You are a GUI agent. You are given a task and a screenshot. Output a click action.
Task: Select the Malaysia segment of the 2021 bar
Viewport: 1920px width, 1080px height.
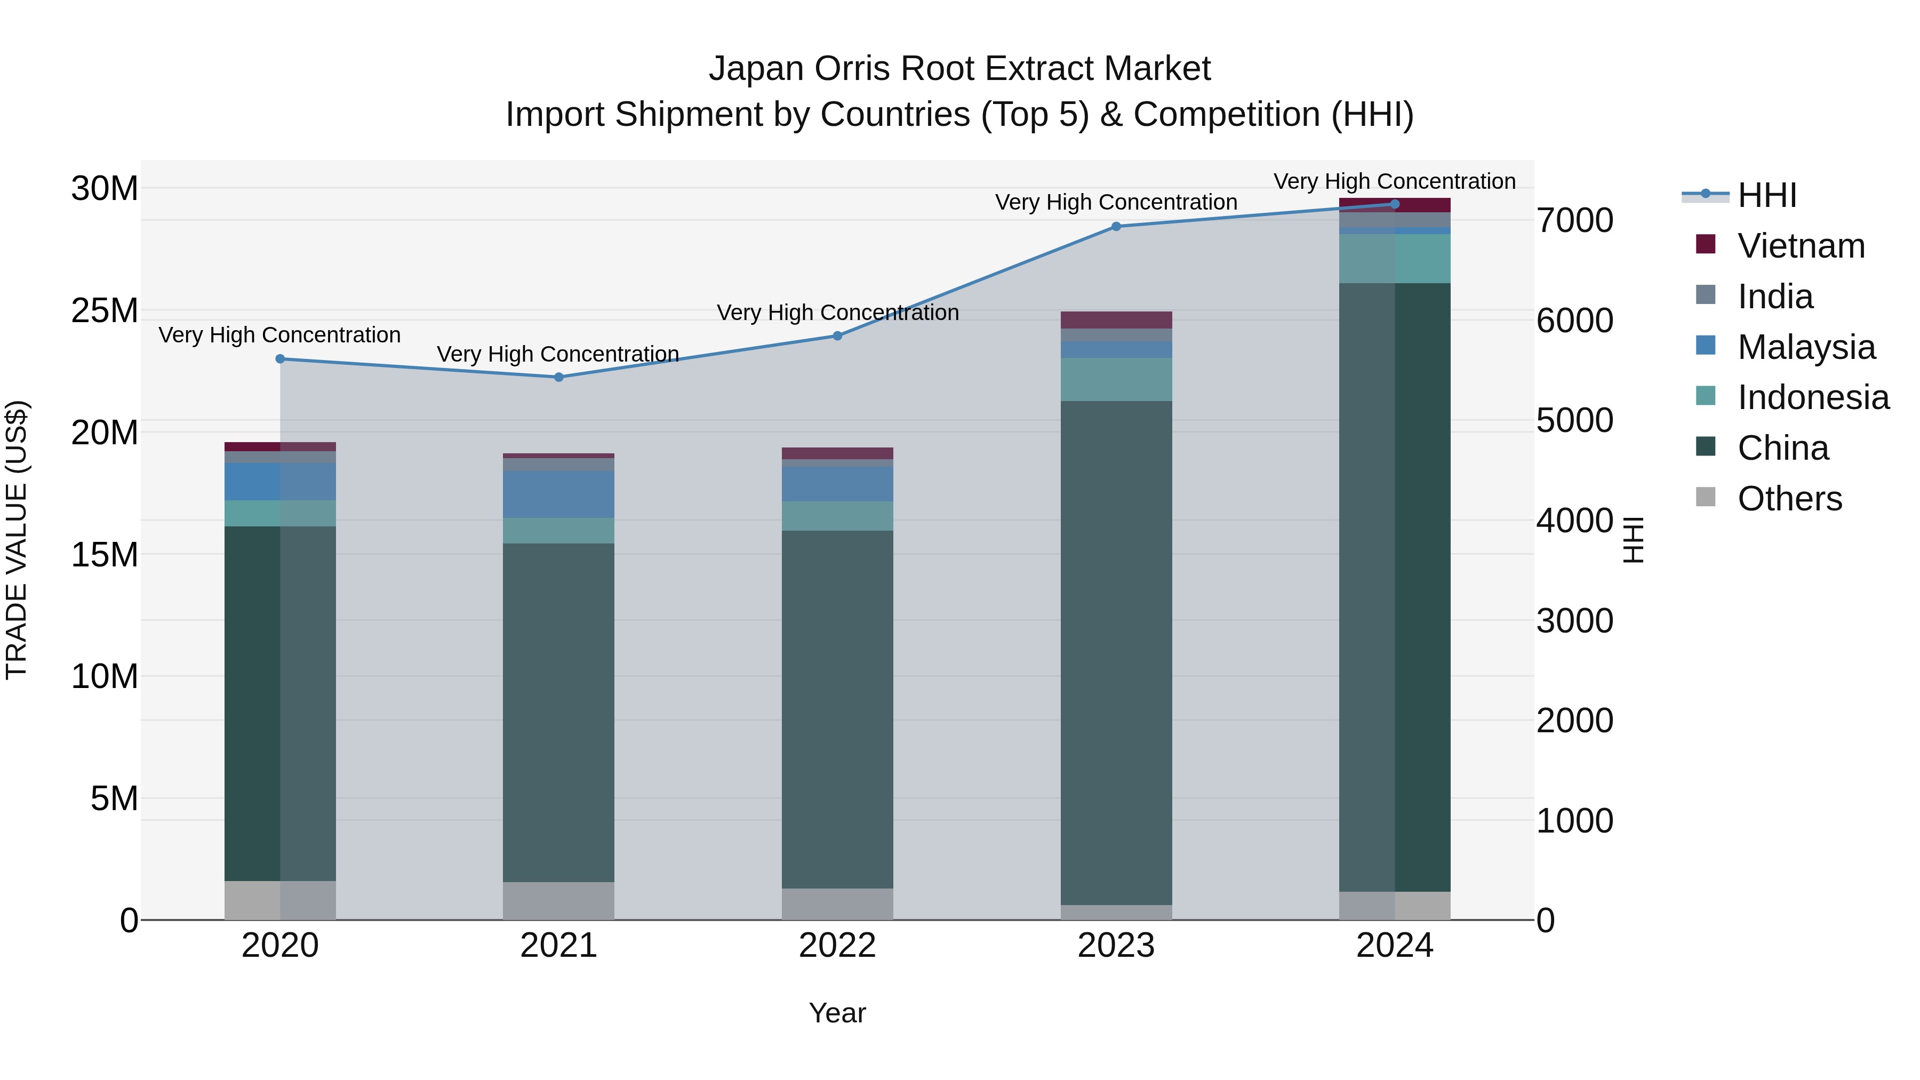[559, 494]
